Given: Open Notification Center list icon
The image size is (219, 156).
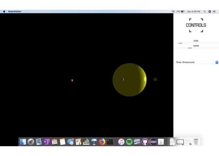Looking at the screenshot, I should 214,11.
